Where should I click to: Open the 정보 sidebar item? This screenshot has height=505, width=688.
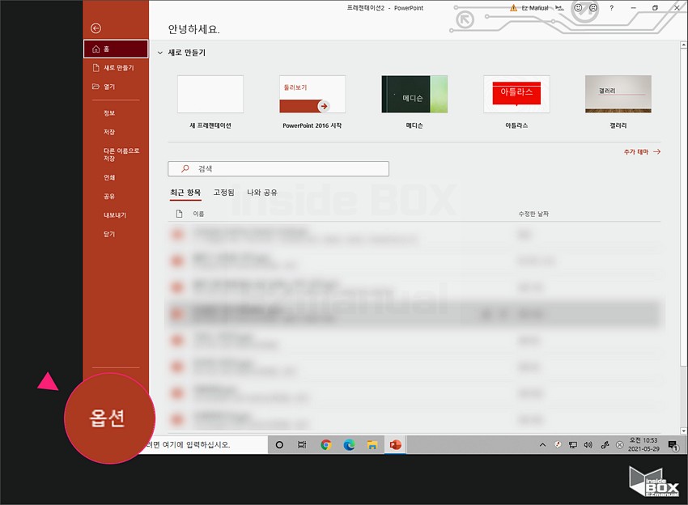tap(109, 112)
